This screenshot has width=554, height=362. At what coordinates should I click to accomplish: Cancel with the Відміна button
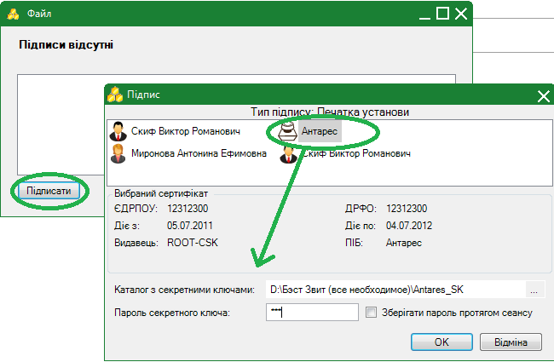coord(511,342)
